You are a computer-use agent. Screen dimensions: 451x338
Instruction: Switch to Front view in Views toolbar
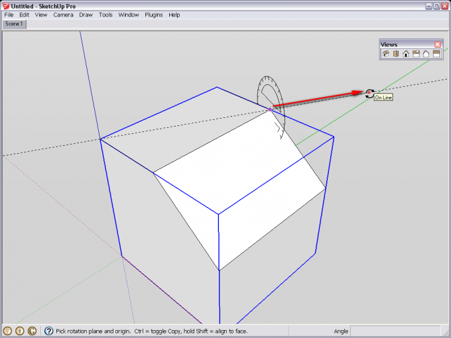(405, 54)
